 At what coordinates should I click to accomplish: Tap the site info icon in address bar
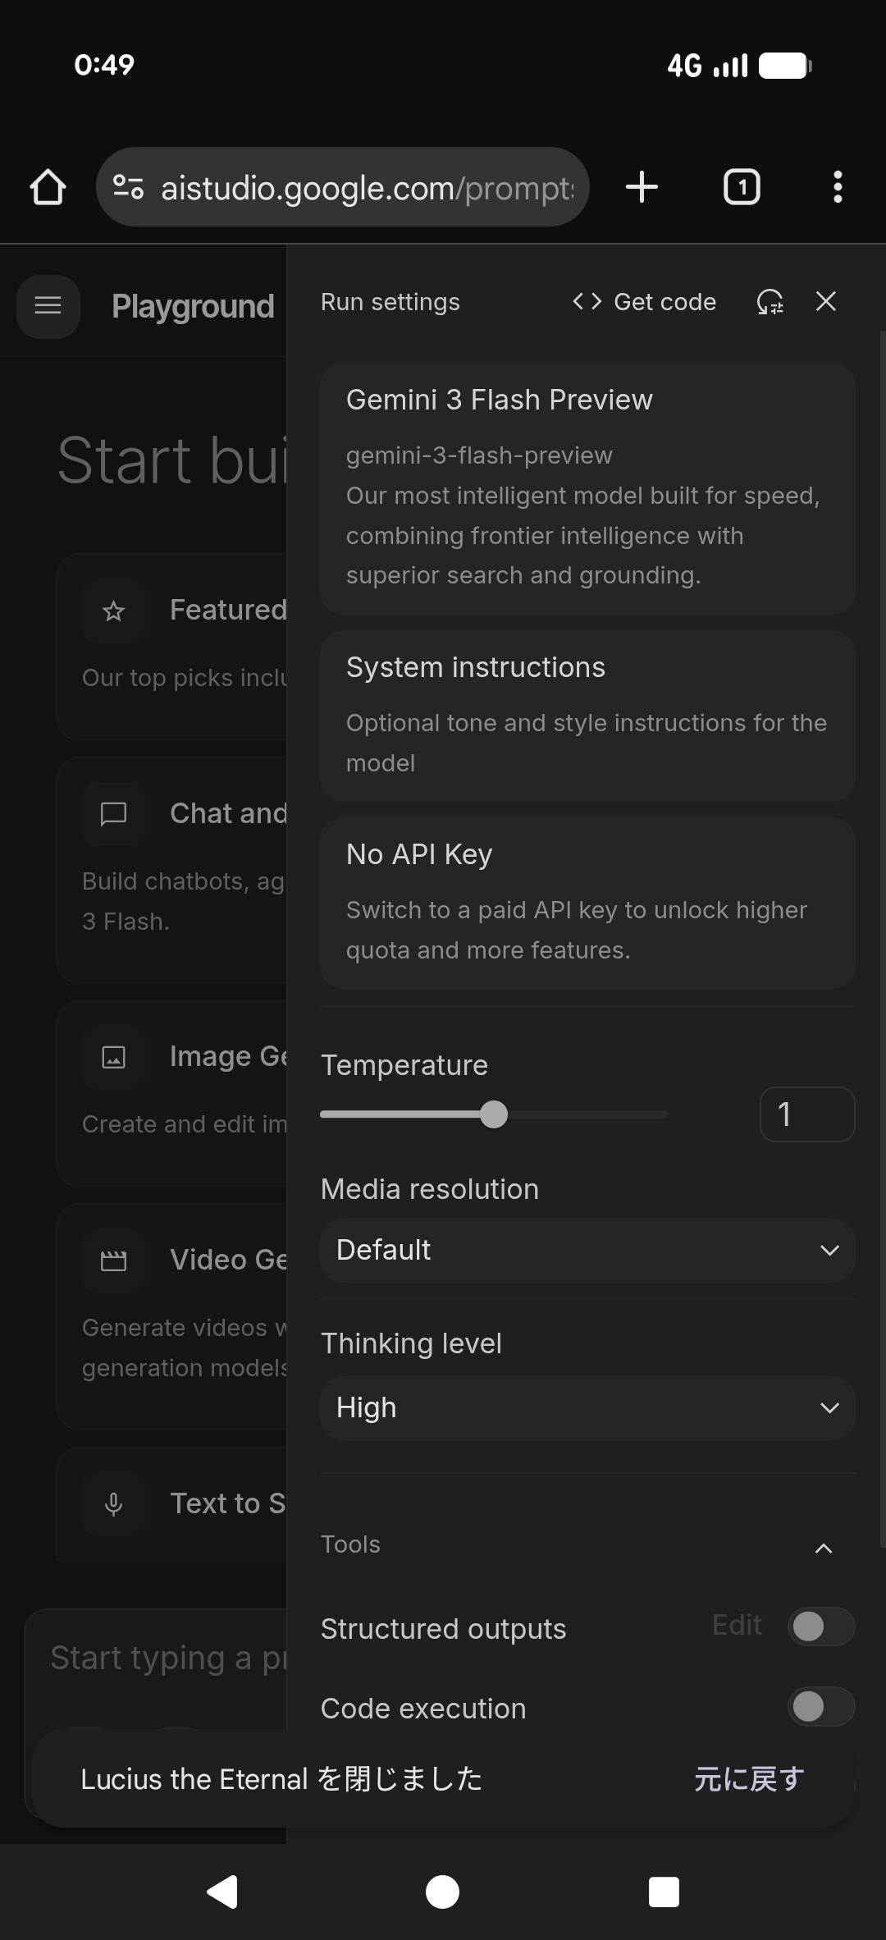128,187
